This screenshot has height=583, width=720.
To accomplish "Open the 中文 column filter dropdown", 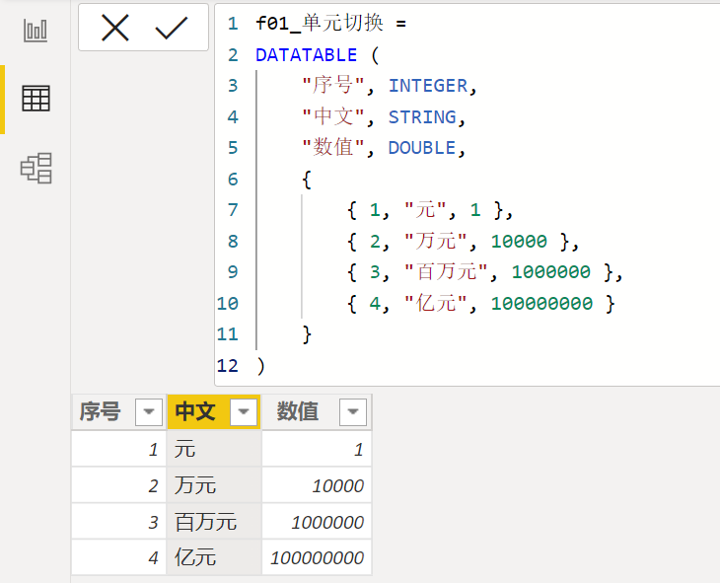I will pyautogui.click(x=244, y=411).
